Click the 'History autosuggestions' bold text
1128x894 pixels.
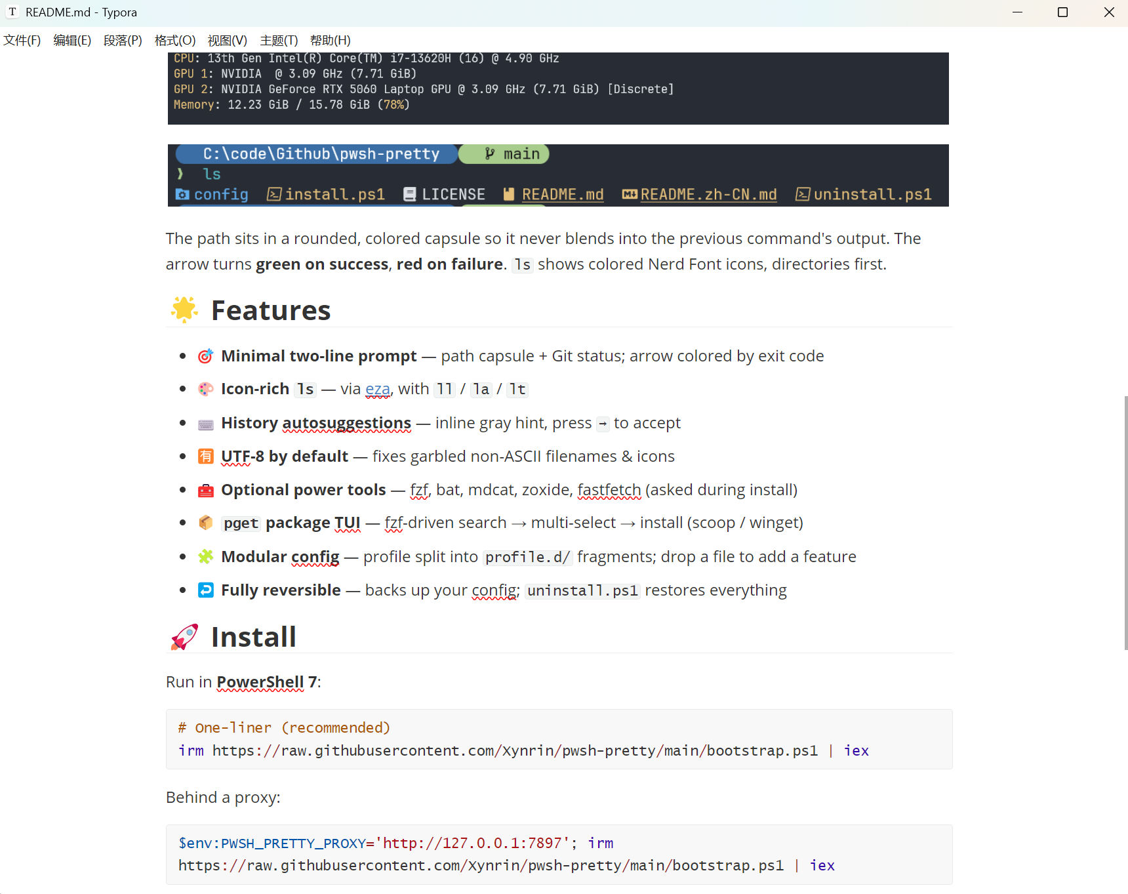click(316, 423)
